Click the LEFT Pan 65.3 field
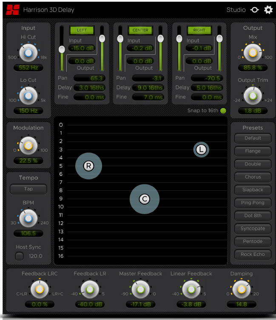 [89, 78]
